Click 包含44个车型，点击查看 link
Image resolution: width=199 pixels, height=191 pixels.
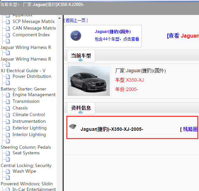(x=117, y=39)
